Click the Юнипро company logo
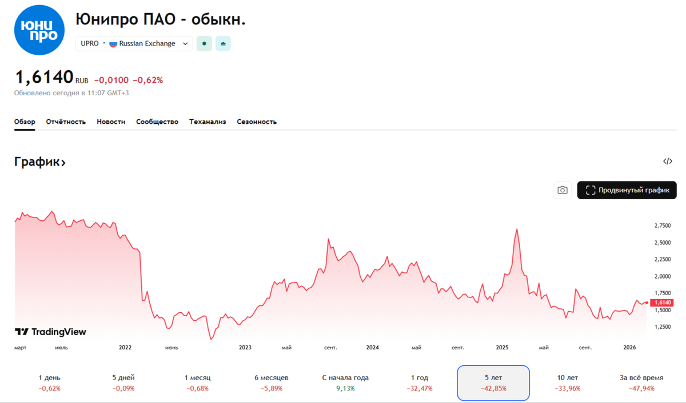 pyautogui.click(x=39, y=30)
